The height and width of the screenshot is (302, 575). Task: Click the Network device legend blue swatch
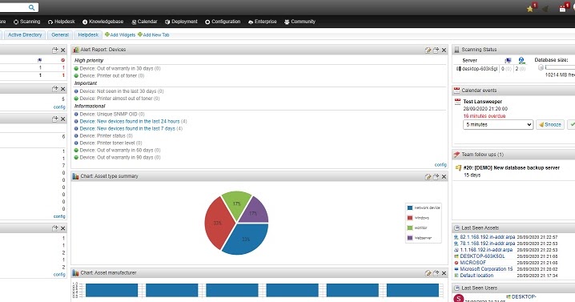coord(410,207)
